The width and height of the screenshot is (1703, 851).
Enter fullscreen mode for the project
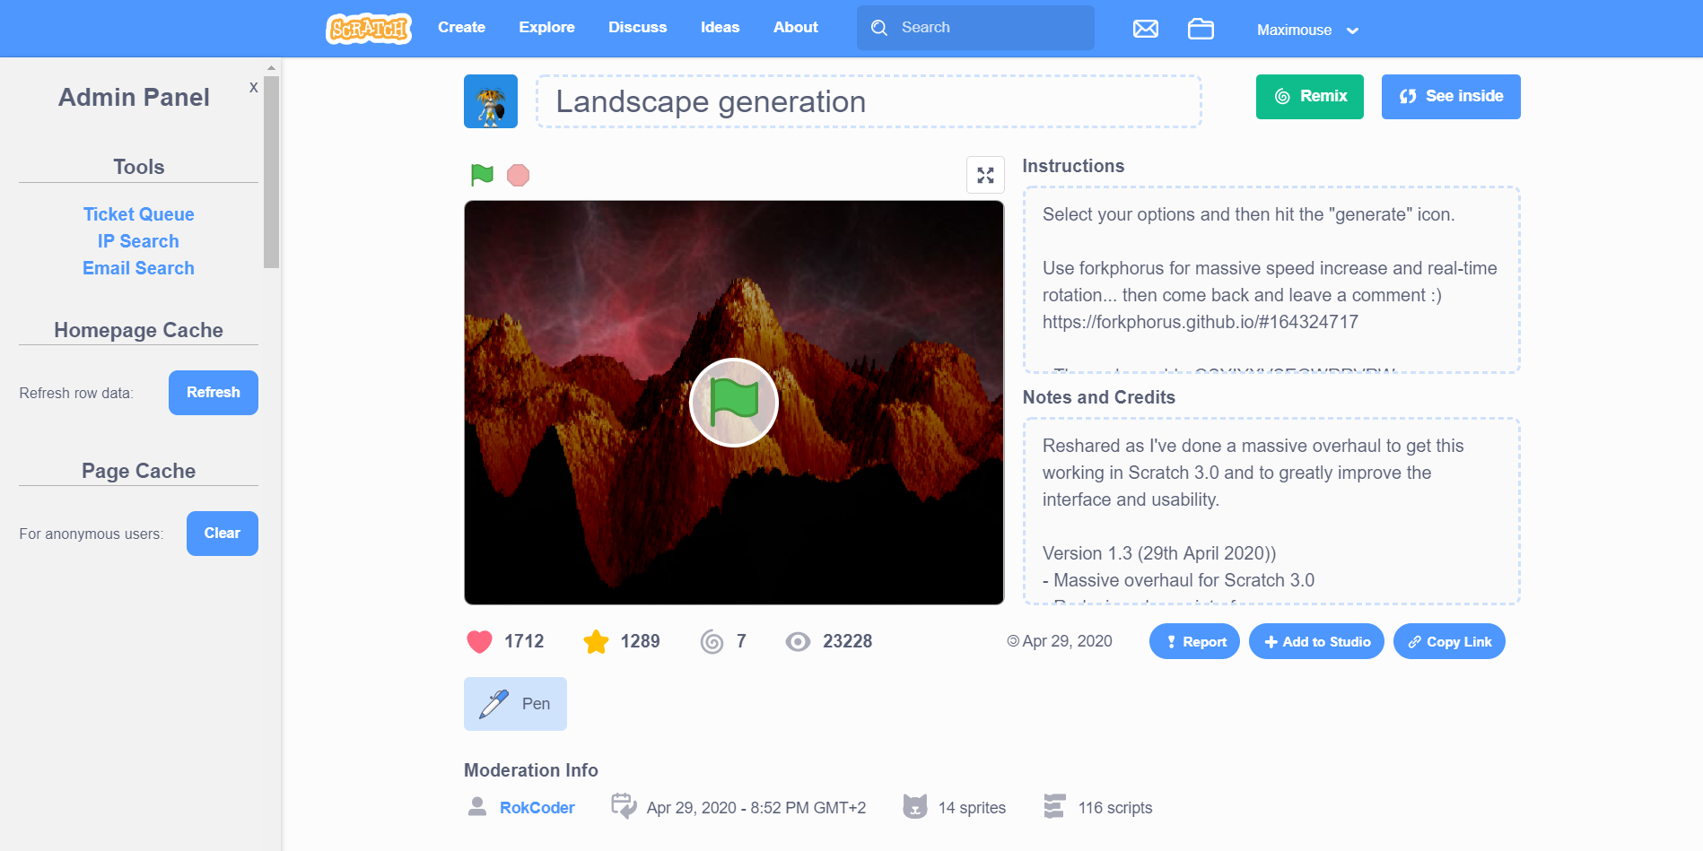985,175
